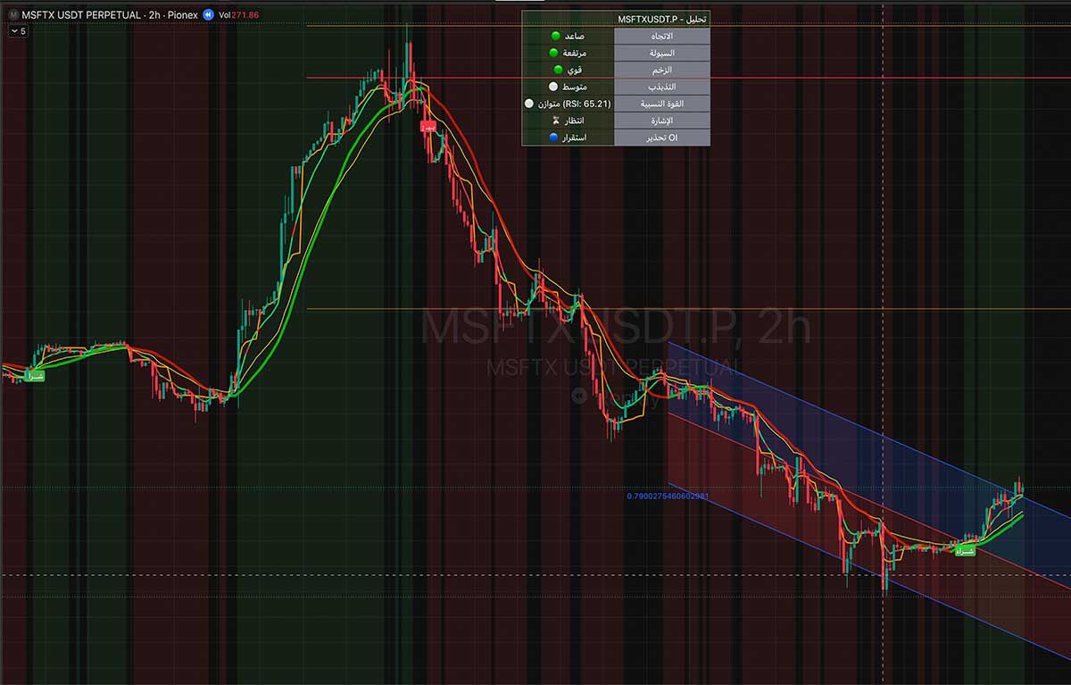Click the السيولة row label
The width and height of the screenshot is (1071, 685).
tap(662, 53)
